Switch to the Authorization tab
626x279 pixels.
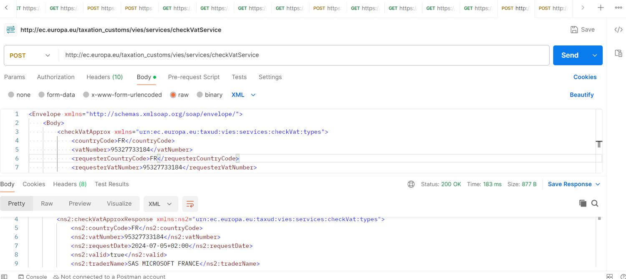tap(56, 77)
